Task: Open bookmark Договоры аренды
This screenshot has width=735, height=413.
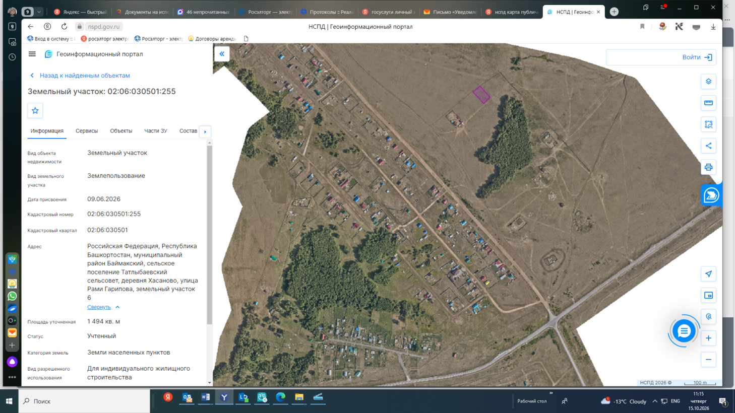Action: pos(212,39)
